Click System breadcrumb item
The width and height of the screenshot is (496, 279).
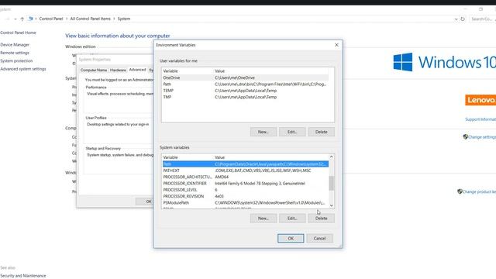pos(124,19)
